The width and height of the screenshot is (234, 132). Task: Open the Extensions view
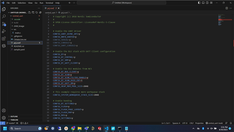[4, 38]
